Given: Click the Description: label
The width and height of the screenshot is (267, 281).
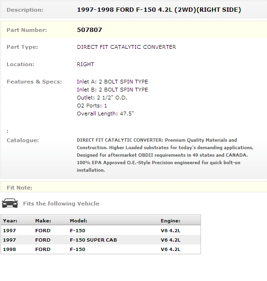Looking at the screenshot, I should tap(25, 10).
